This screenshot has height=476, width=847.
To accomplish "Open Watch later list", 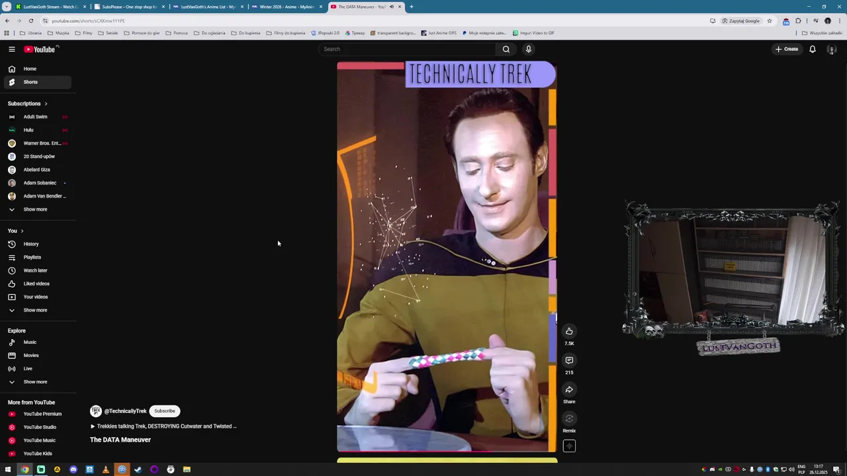I will tap(37, 270).
